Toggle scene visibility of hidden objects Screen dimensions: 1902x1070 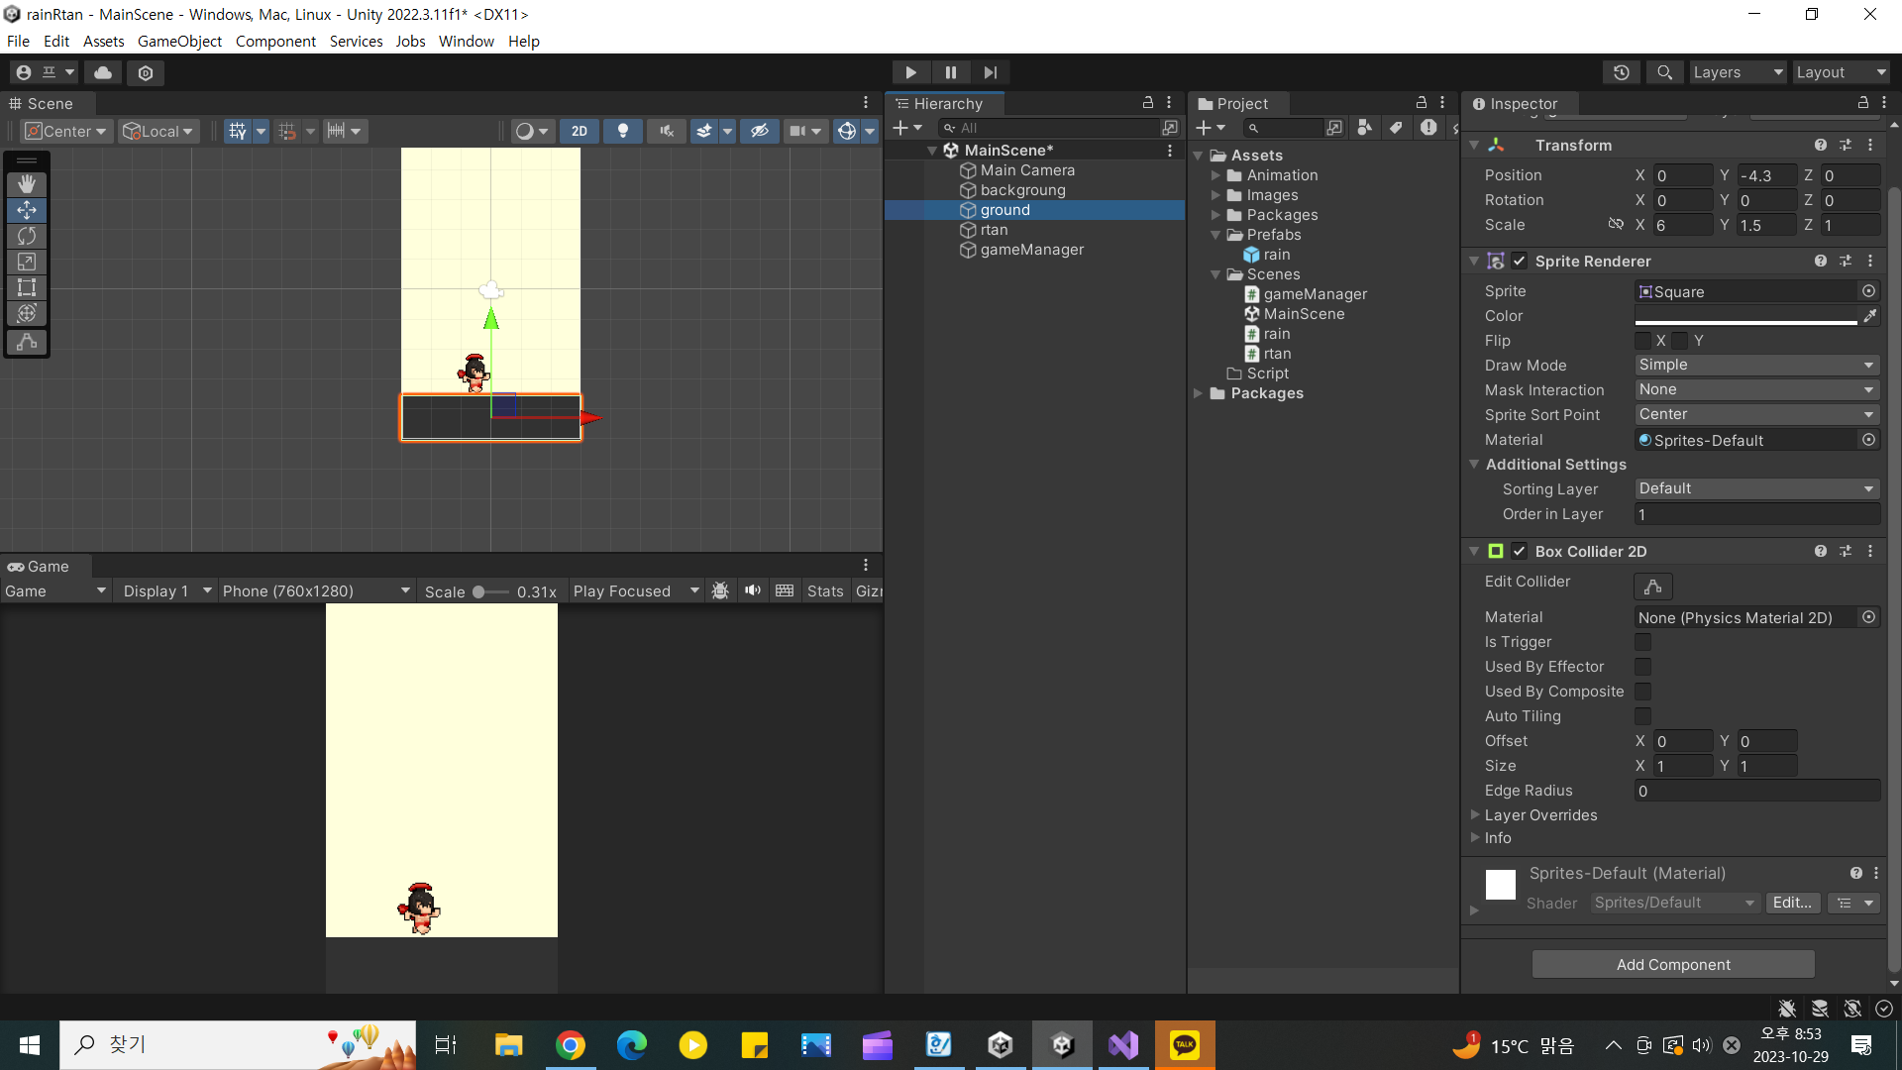(x=760, y=131)
